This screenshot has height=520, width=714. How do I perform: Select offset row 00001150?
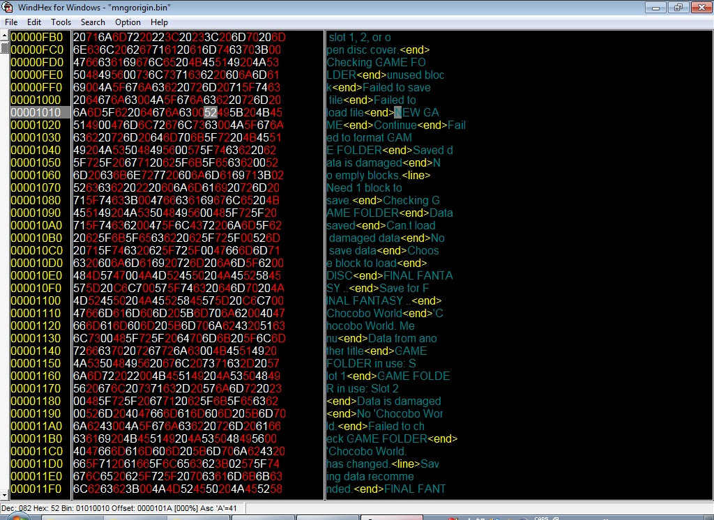pyautogui.click(x=36, y=363)
